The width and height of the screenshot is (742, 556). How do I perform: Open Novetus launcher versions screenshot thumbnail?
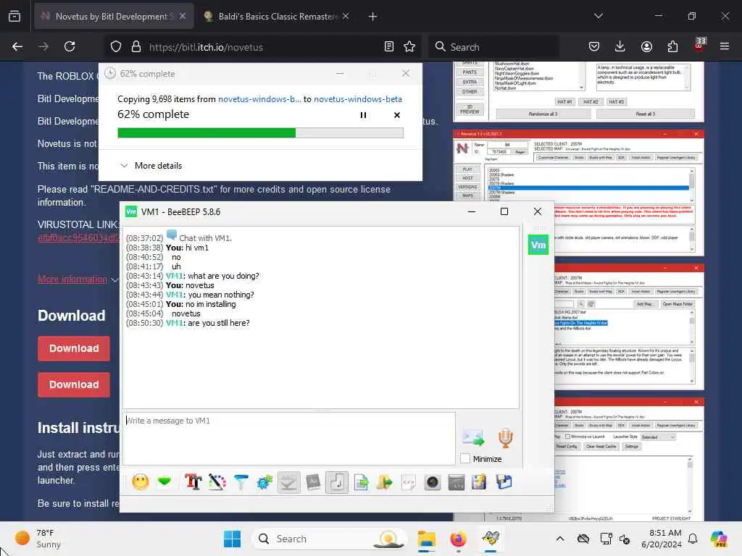[578, 193]
